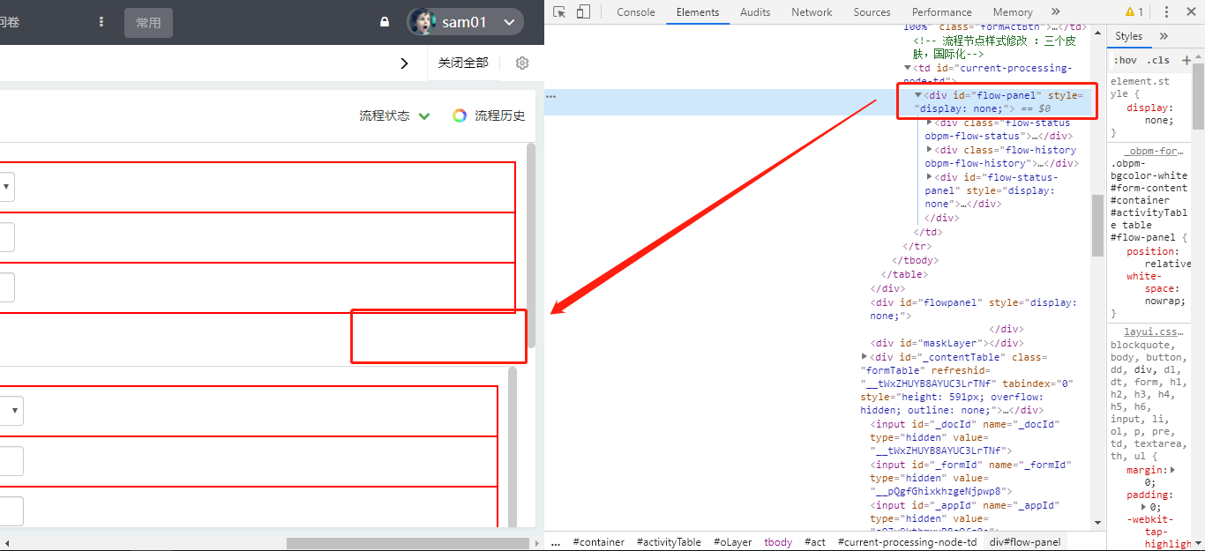Expand the 流程状态 green chevron
This screenshot has width=1205, height=551.
pyautogui.click(x=424, y=116)
